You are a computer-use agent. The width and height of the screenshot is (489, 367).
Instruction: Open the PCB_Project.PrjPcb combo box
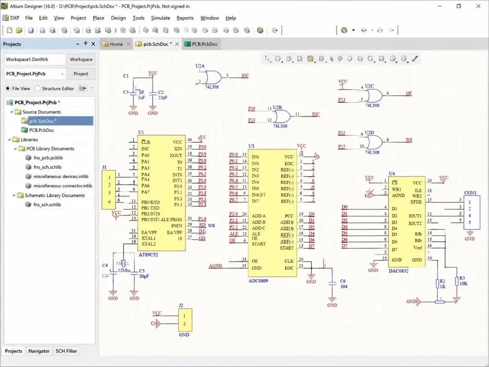[34, 74]
